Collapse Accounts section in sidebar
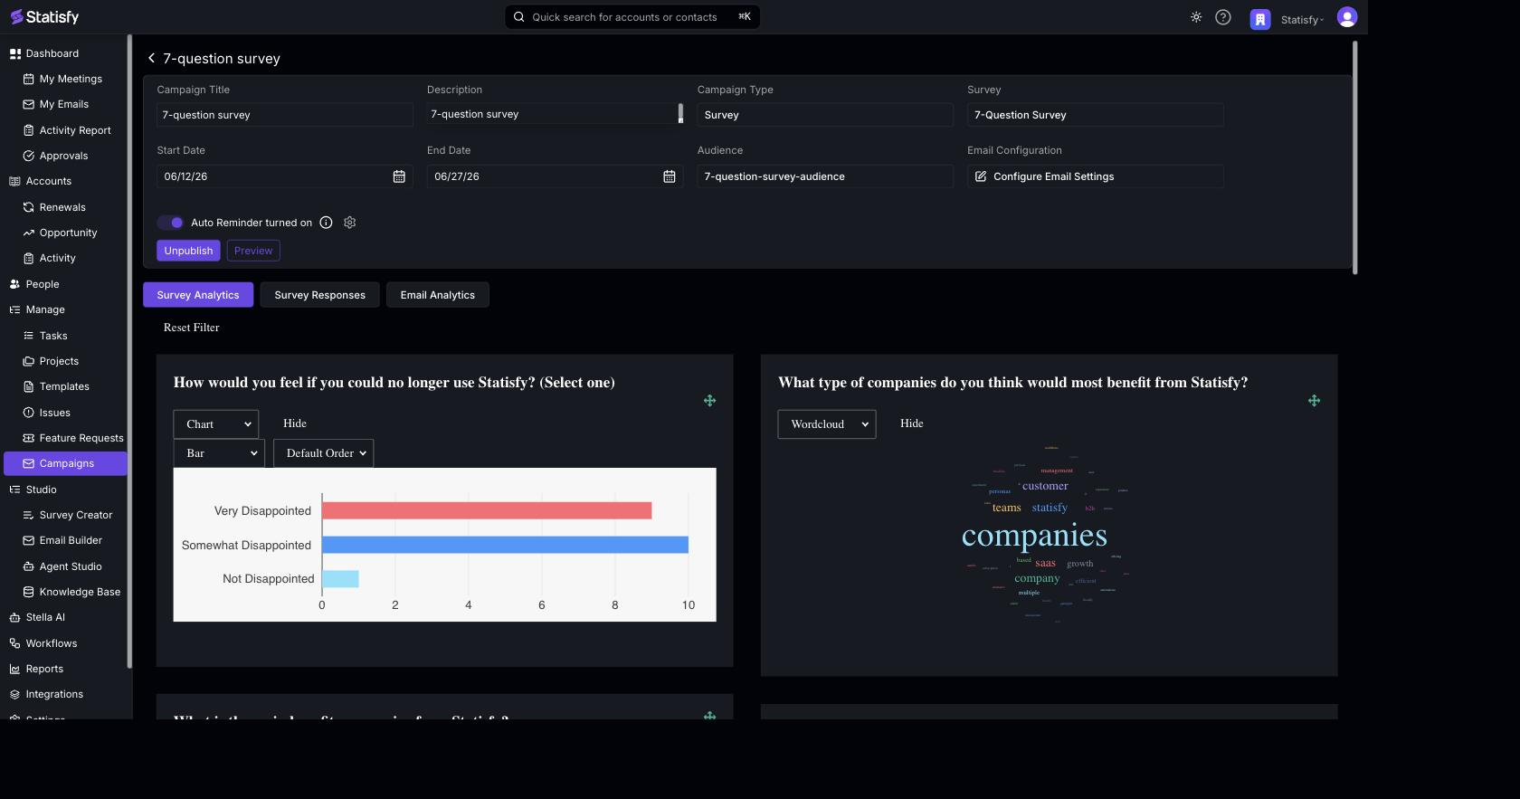The image size is (1520, 799). 48,181
